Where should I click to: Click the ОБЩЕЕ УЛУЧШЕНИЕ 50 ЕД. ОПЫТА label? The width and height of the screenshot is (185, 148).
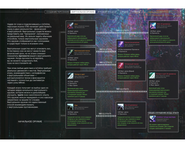[163, 113]
